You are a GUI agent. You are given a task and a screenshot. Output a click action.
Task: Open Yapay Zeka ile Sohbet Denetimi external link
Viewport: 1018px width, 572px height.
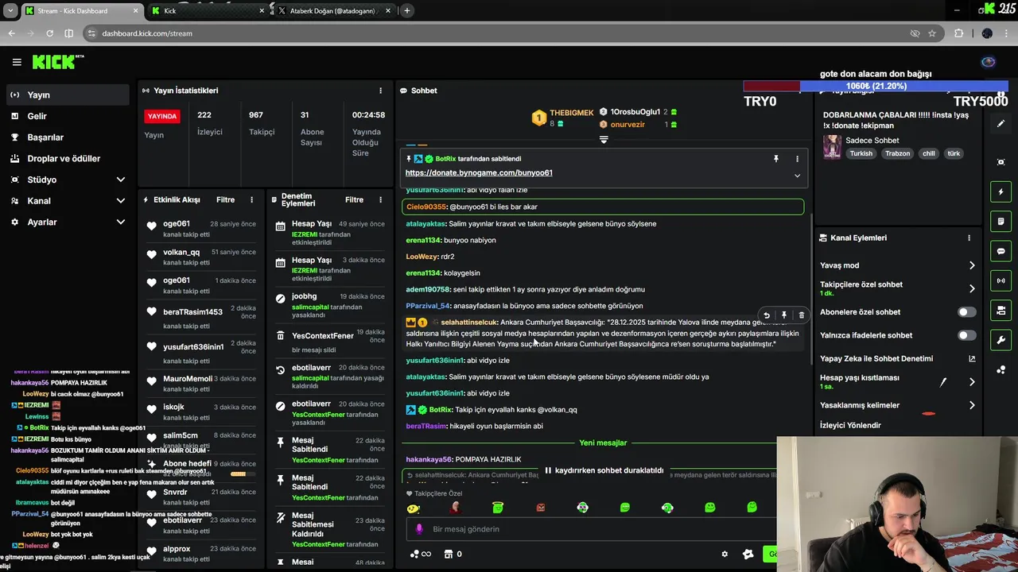click(972, 359)
